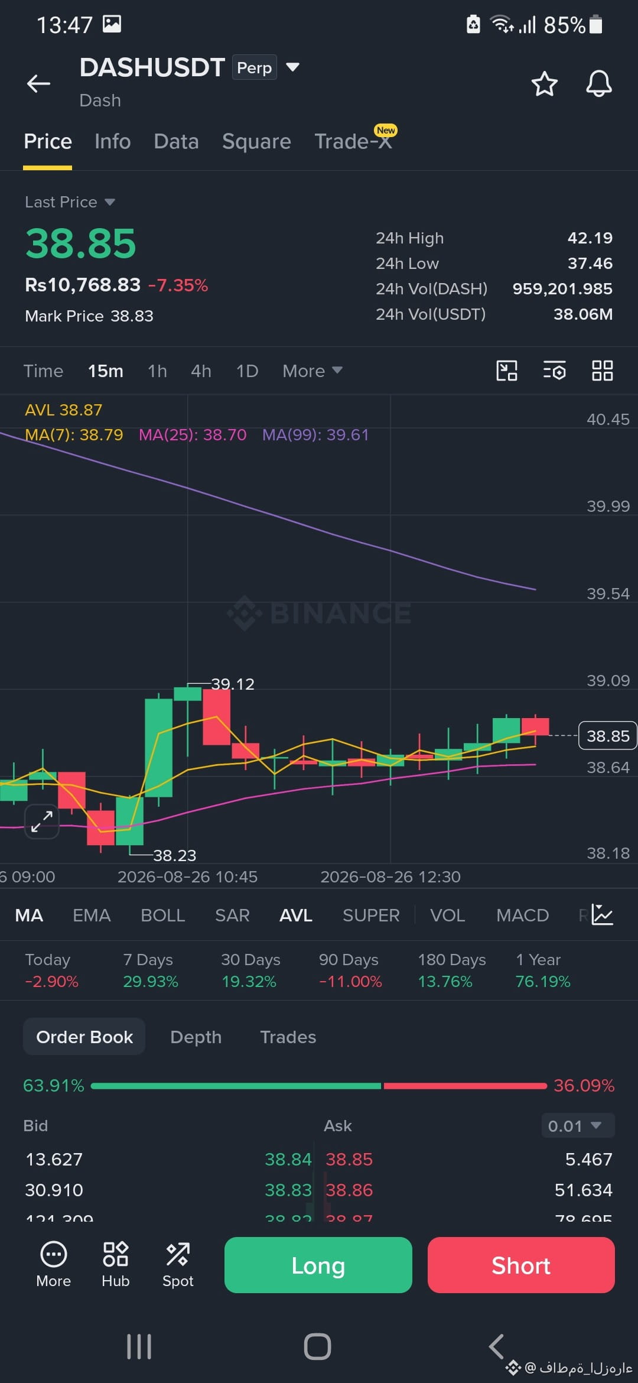The height and width of the screenshot is (1383, 638).
Task: Tap Today -2.90% performance
Action: (x=51, y=970)
